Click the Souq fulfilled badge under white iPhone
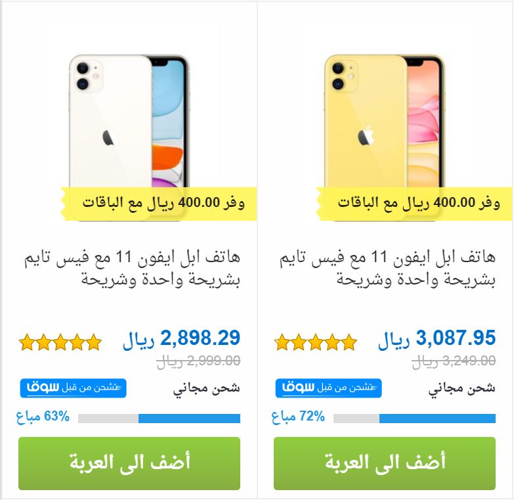Image resolution: width=514 pixels, height=500 pixels. click(x=73, y=388)
